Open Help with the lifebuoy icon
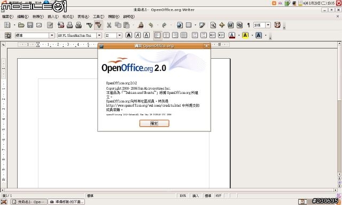 click(x=277, y=25)
